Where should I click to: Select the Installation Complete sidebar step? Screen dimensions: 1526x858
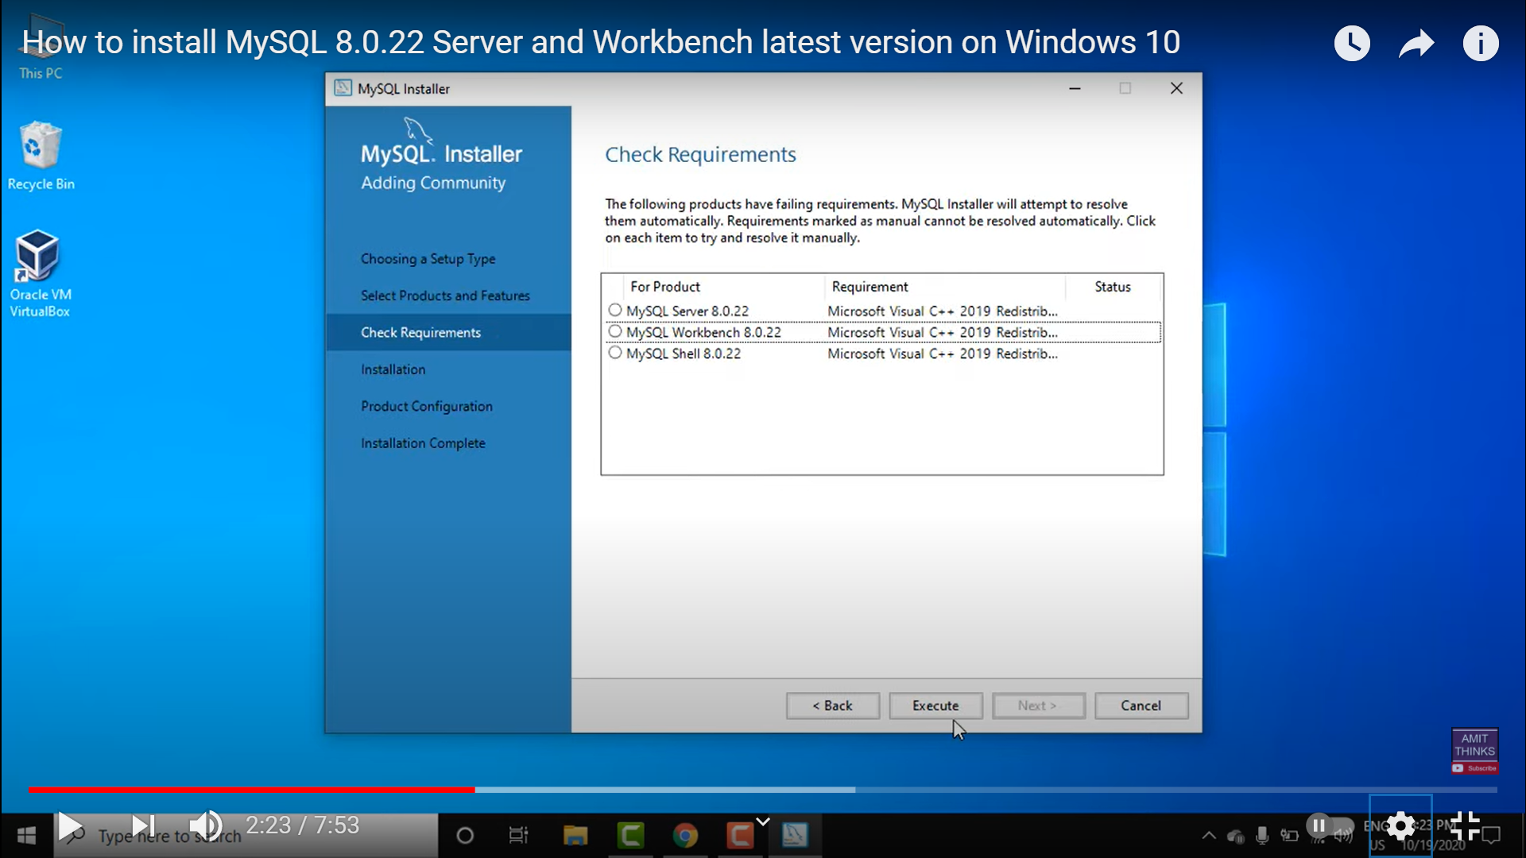(x=423, y=443)
